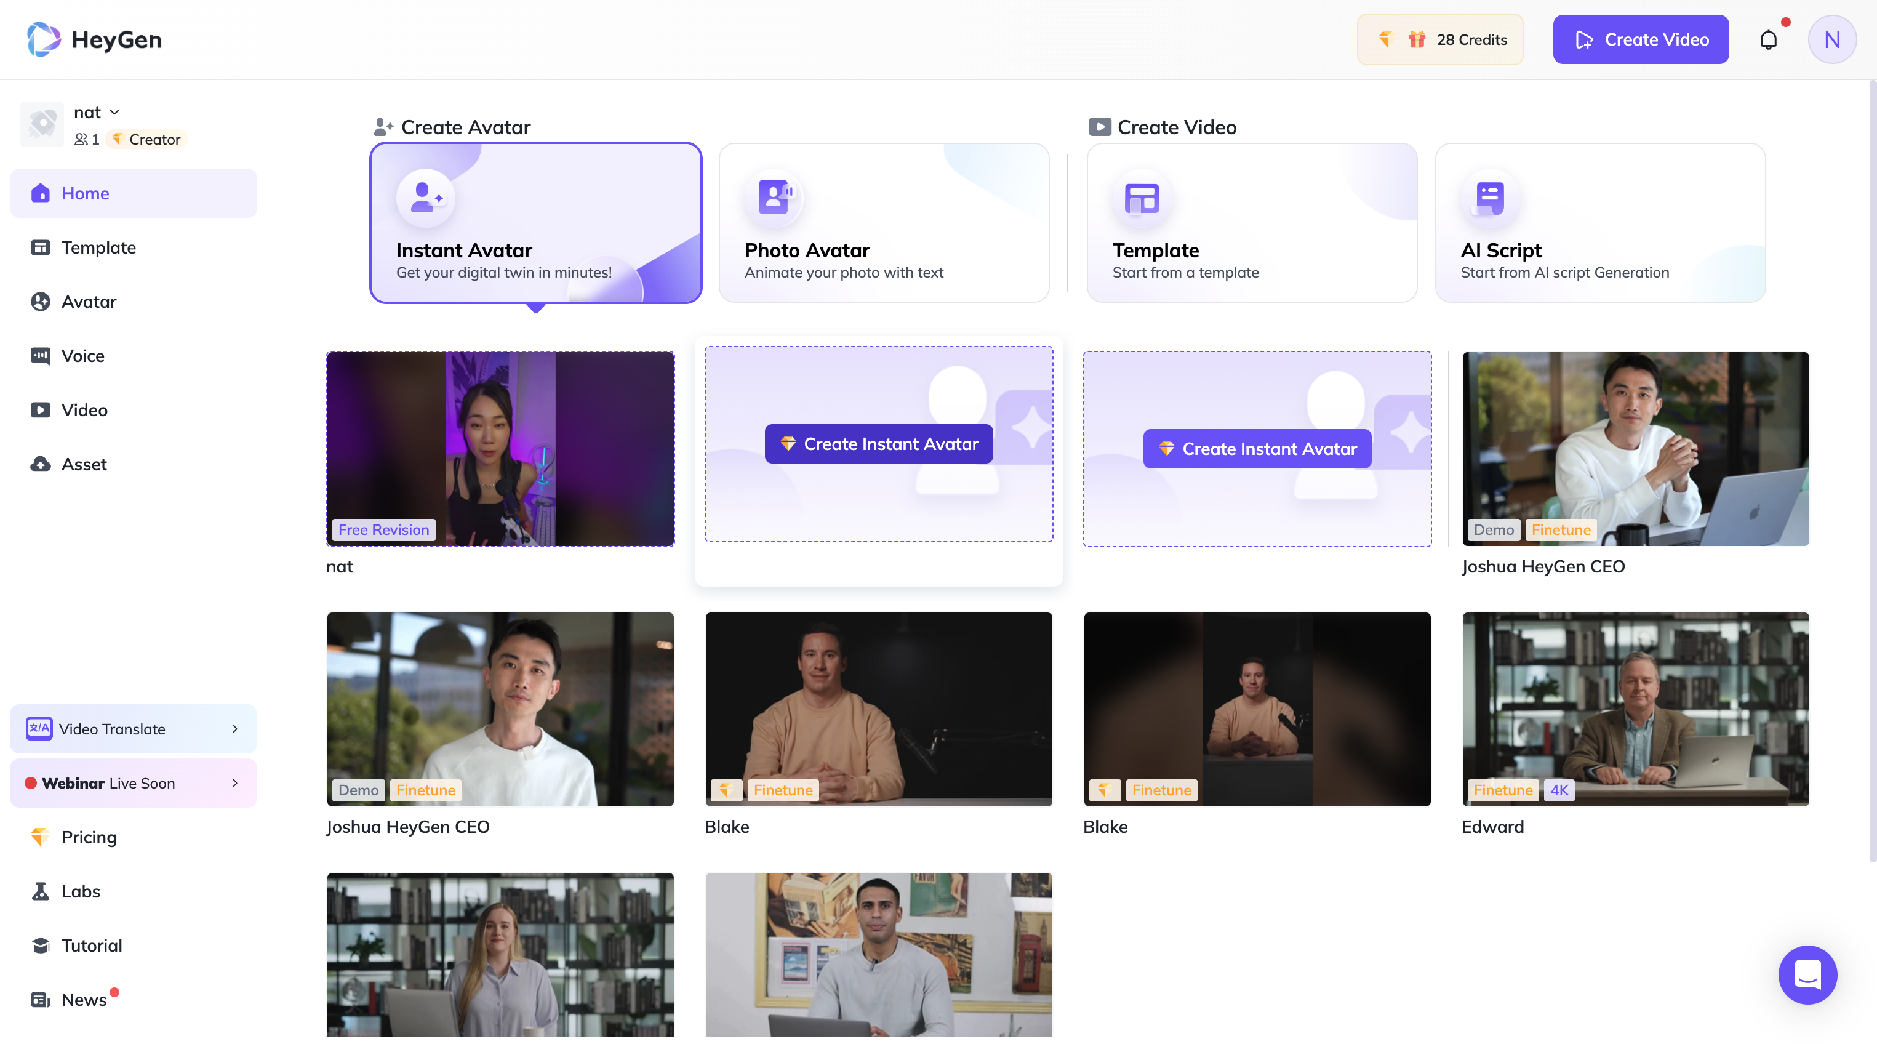Click the News newspaper icon
1877x1044 pixels.
tap(40, 1000)
